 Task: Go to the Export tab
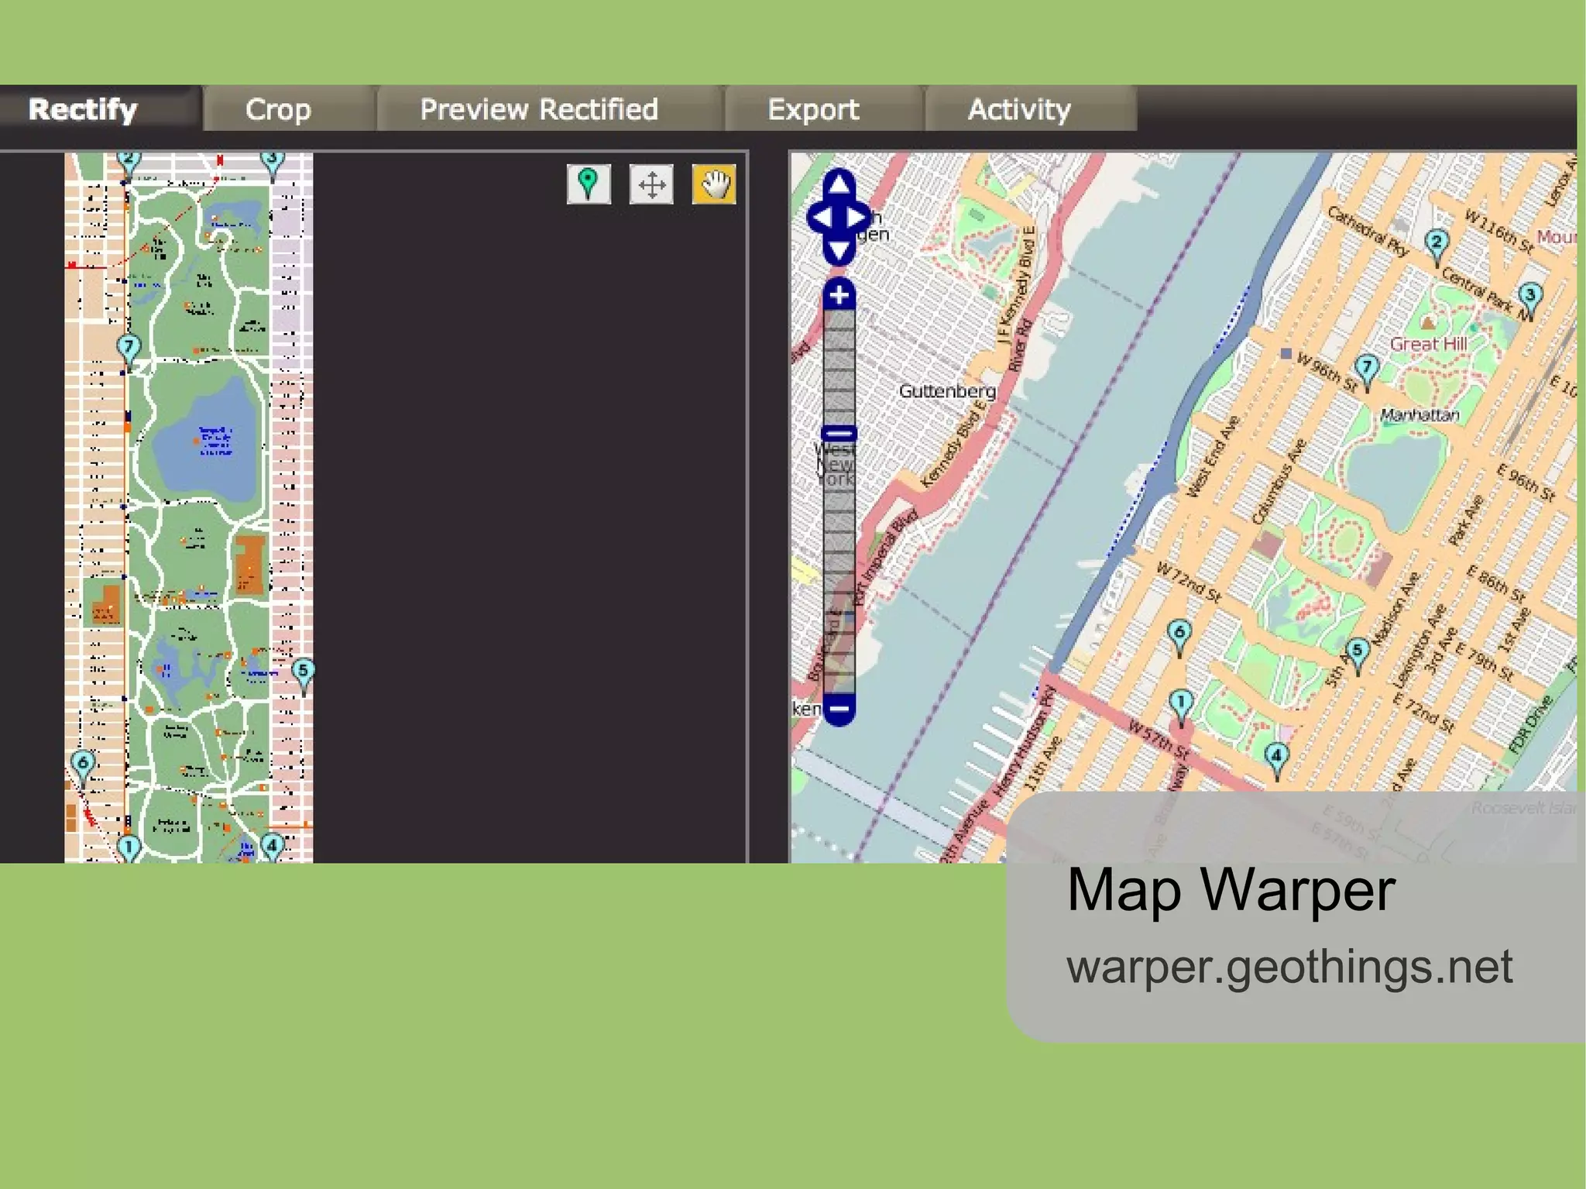point(823,109)
